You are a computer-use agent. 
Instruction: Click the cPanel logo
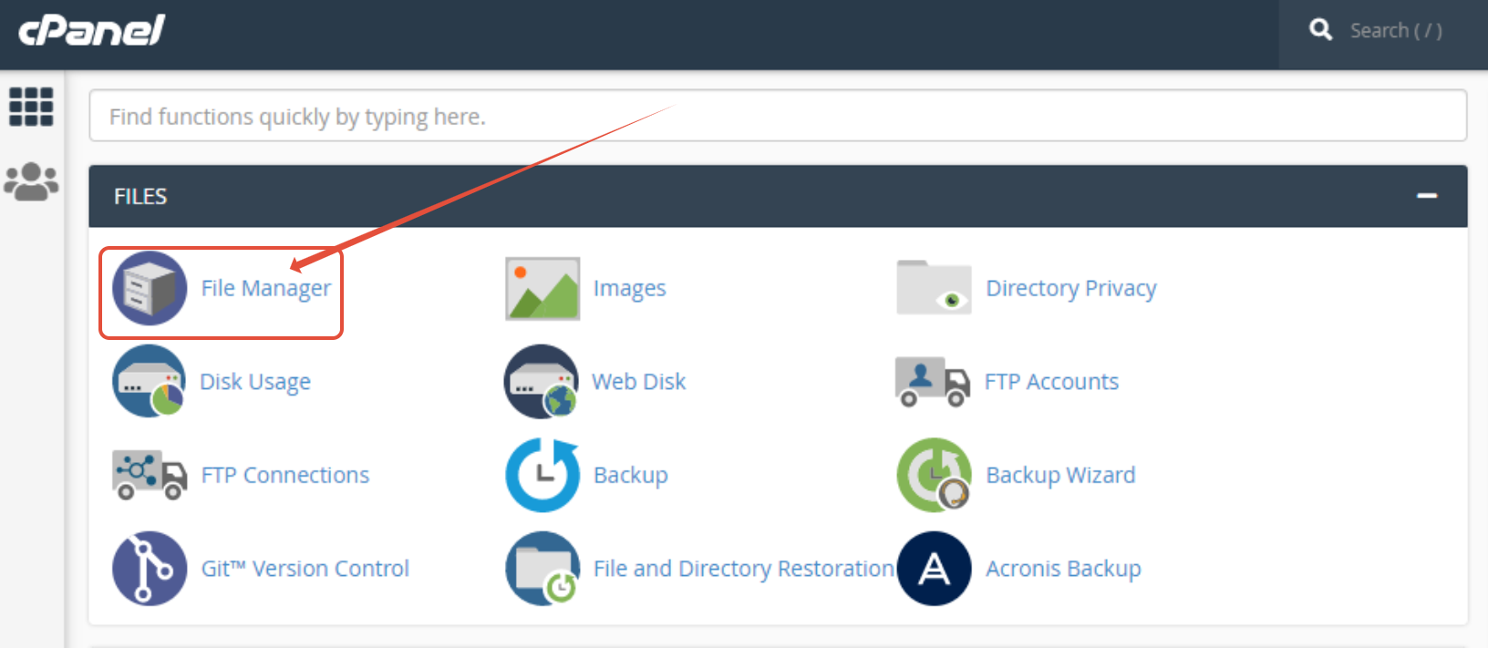(x=91, y=31)
